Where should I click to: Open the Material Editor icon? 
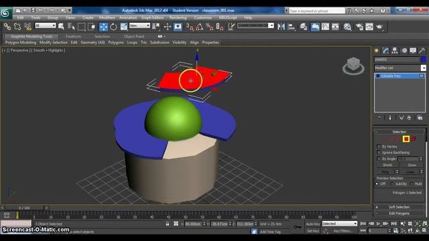point(347,27)
